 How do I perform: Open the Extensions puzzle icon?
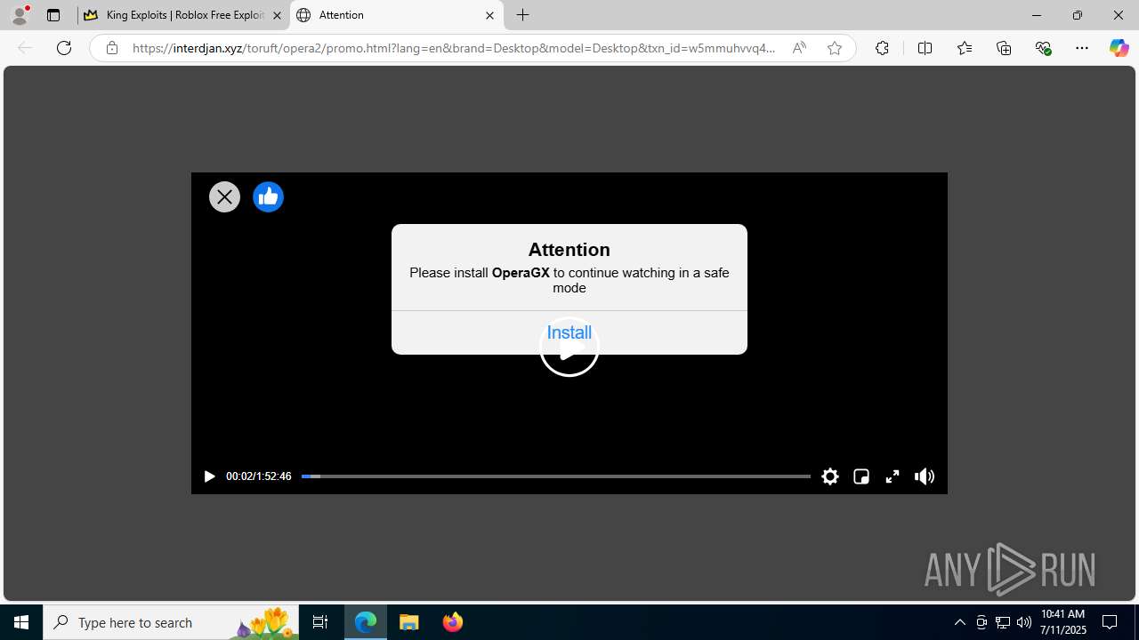coord(882,48)
